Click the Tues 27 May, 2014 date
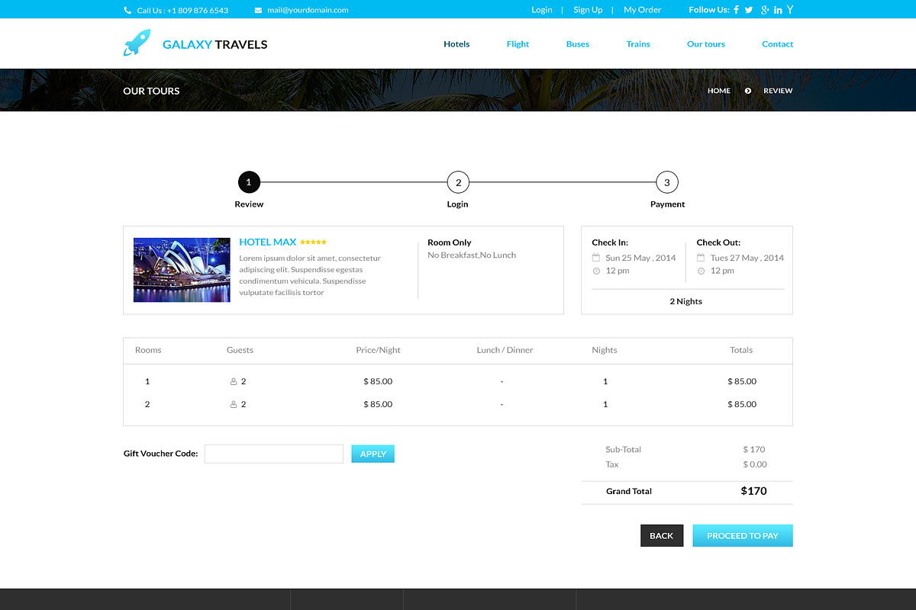The height and width of the screenshot is (610, 916). coord(747,258)
